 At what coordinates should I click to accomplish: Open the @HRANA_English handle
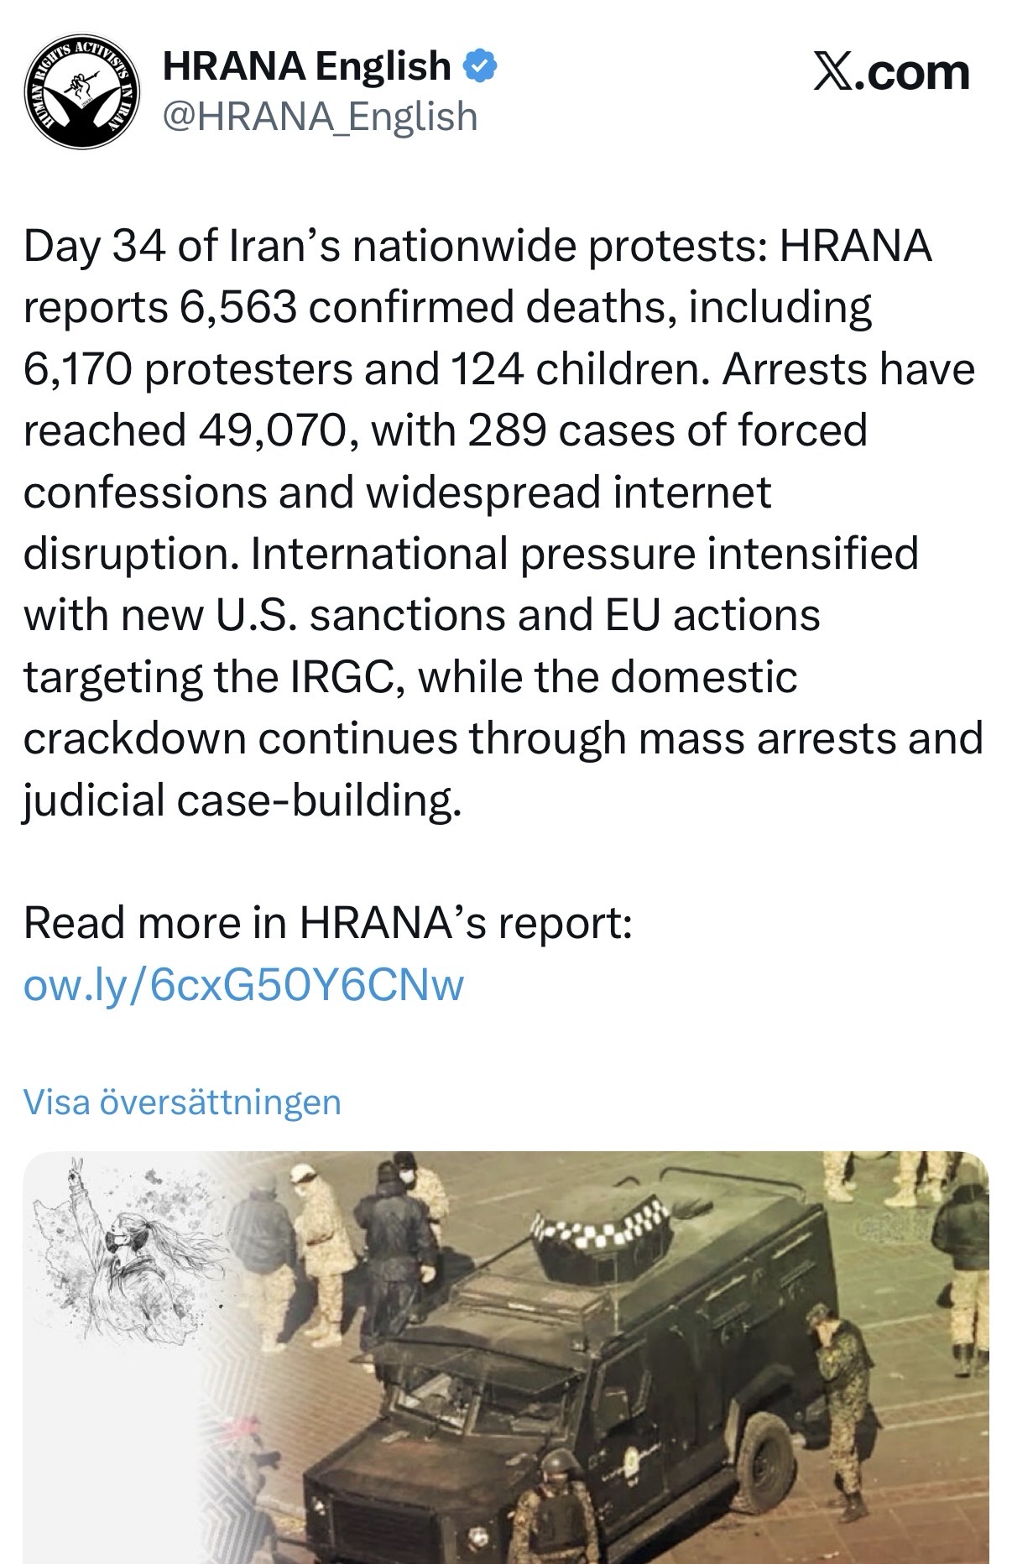click(320, 116)
